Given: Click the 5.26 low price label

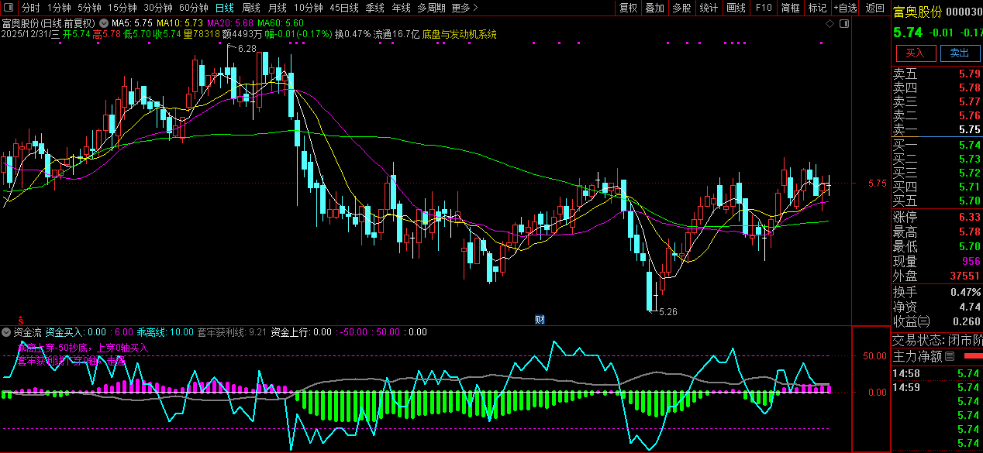Looking at the screenshot, I should 668,312.
